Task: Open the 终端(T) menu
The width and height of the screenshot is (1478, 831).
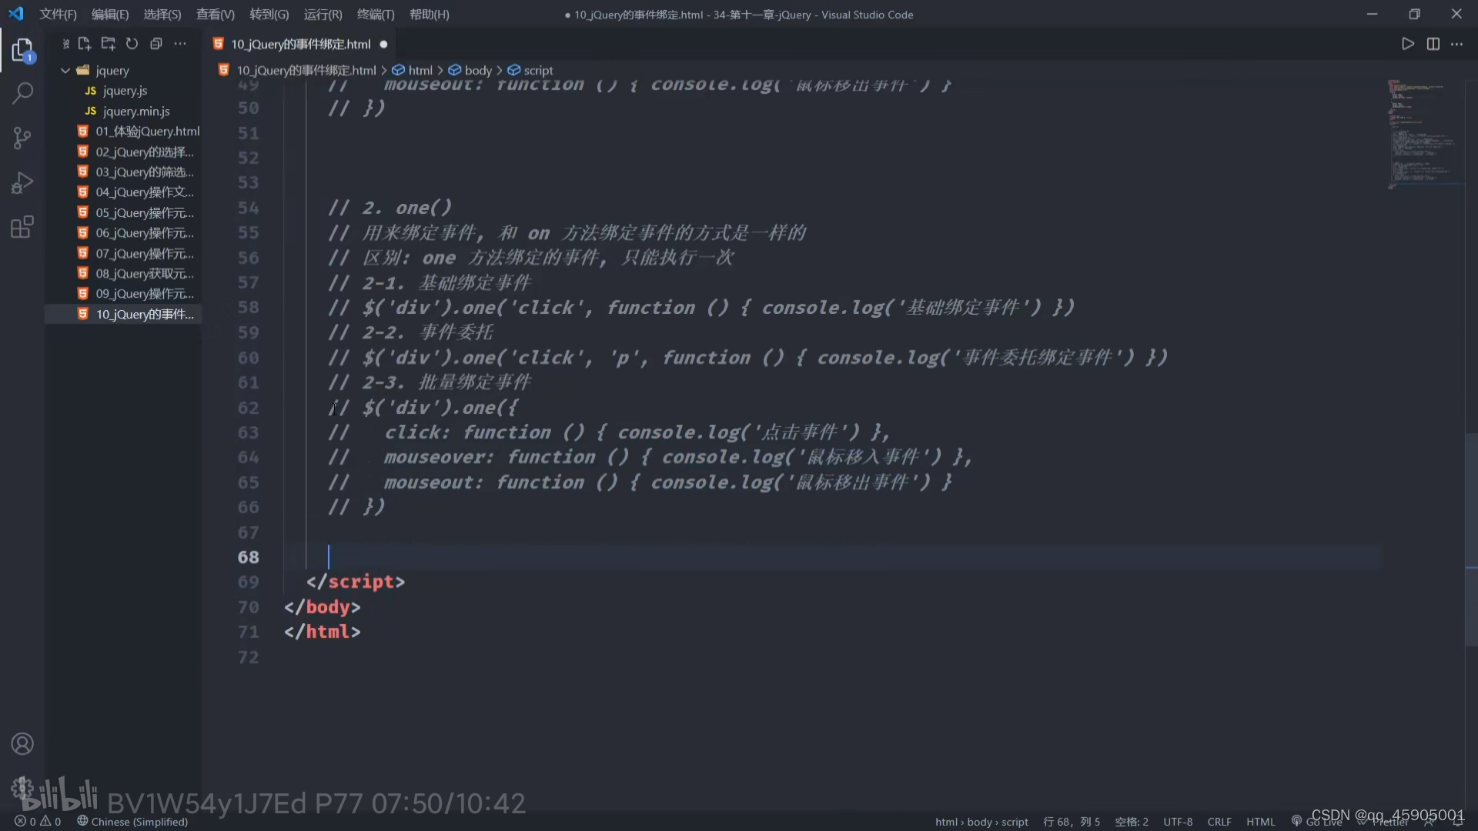Action: pos(375,14)
